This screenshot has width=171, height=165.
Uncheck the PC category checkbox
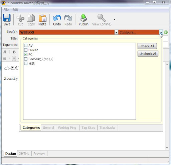pyautogui.click(x=26, y=54)
